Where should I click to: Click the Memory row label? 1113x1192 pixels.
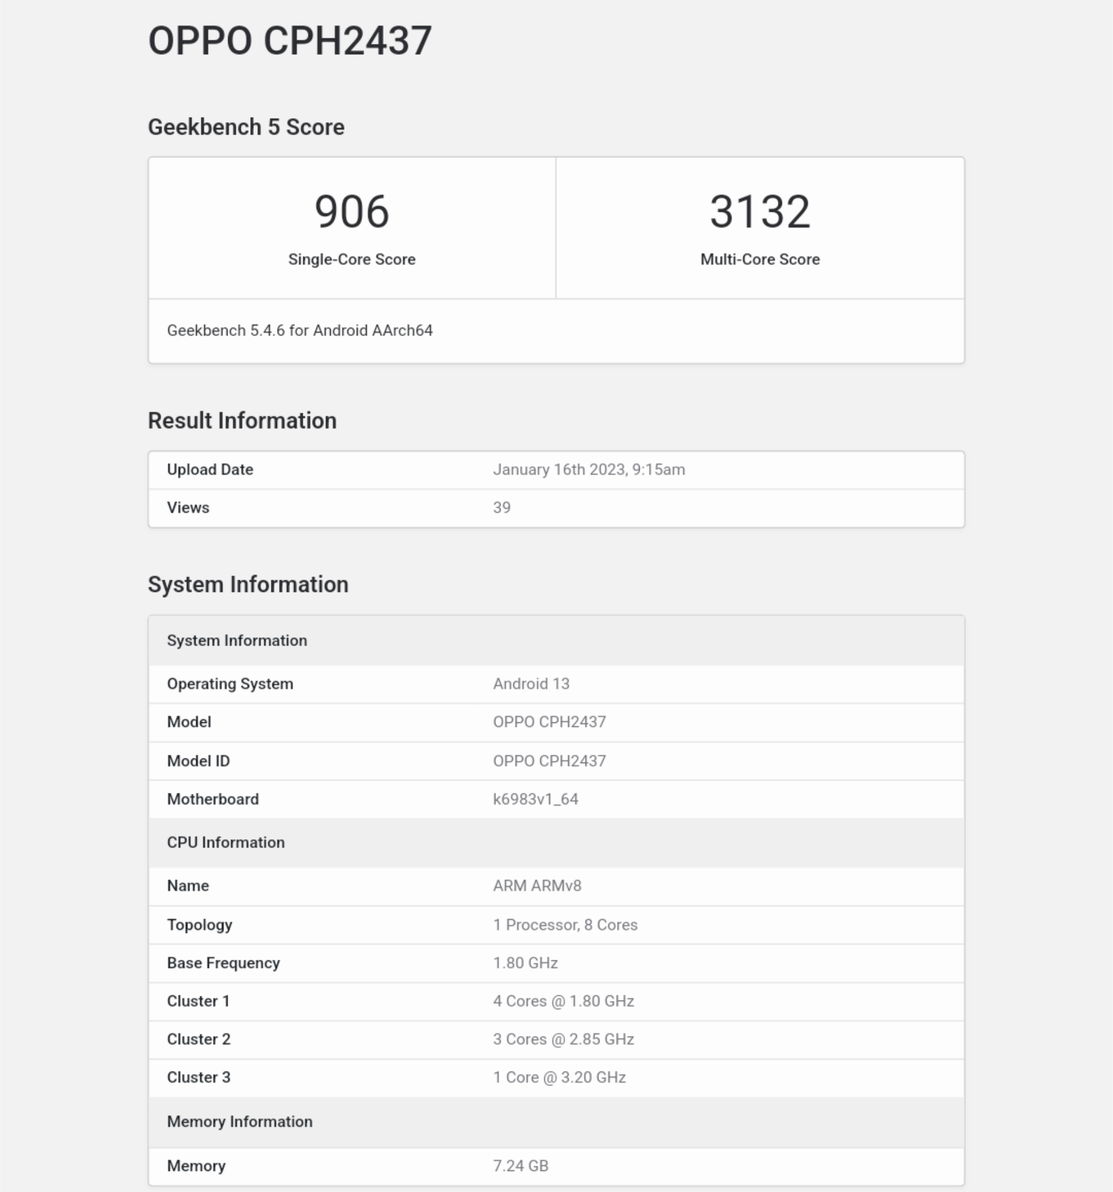point(197,1166)
